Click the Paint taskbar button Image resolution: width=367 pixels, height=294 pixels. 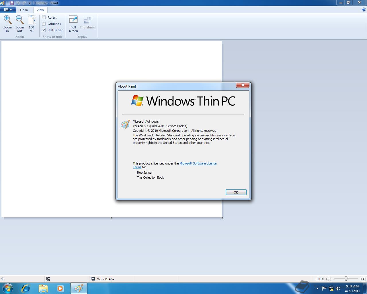pos(79,288)
